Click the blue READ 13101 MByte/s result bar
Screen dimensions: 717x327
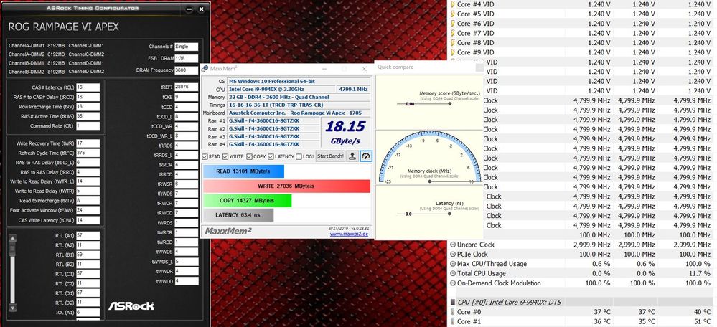[243, 171]
